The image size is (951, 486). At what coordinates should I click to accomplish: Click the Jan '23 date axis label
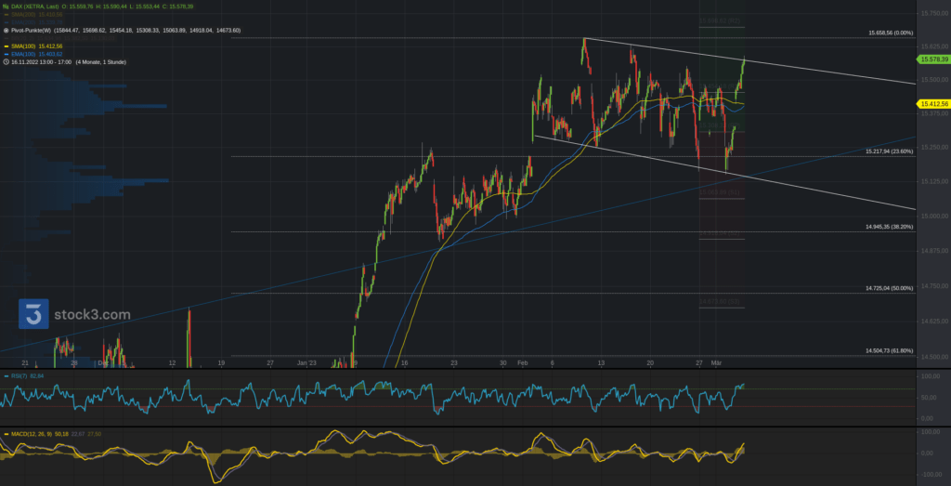[x=306, y=362]
